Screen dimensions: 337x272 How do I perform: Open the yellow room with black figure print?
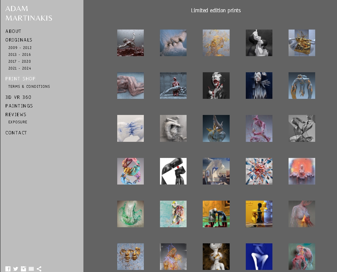click(x=259, y=214)
